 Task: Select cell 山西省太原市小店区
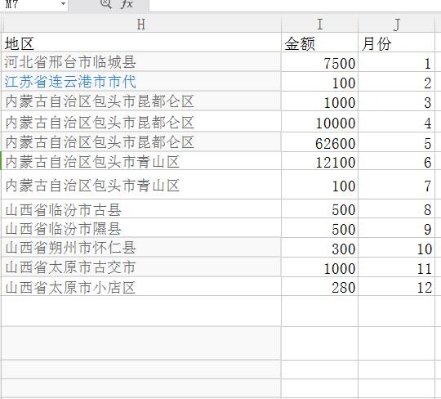[x=141, y=286]
